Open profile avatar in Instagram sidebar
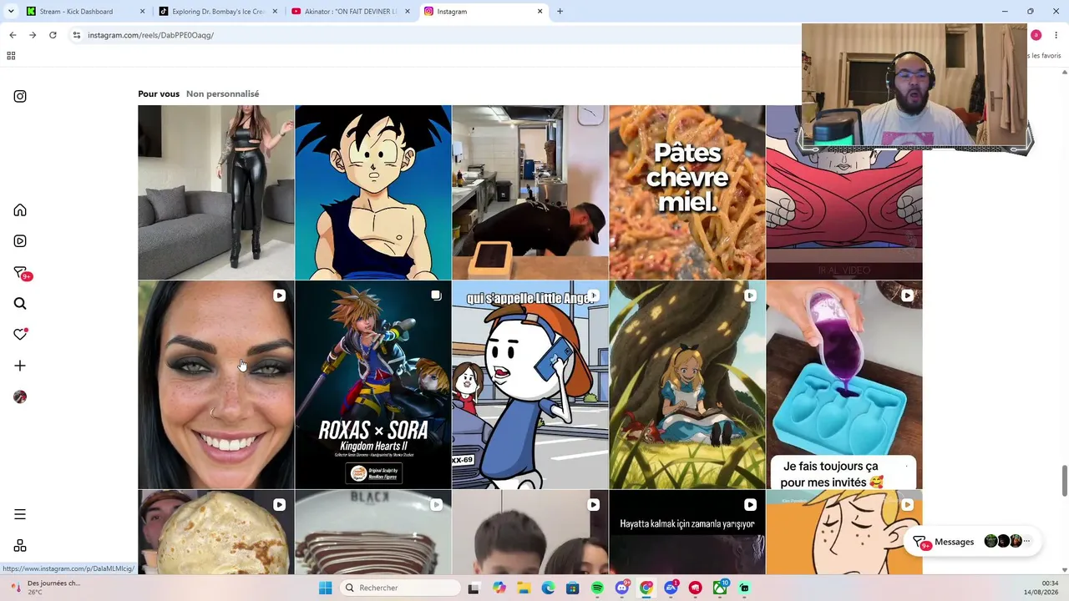 tap(20, 396)
